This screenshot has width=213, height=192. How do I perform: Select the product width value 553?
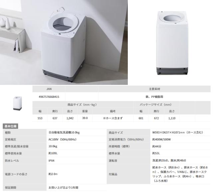40,118
